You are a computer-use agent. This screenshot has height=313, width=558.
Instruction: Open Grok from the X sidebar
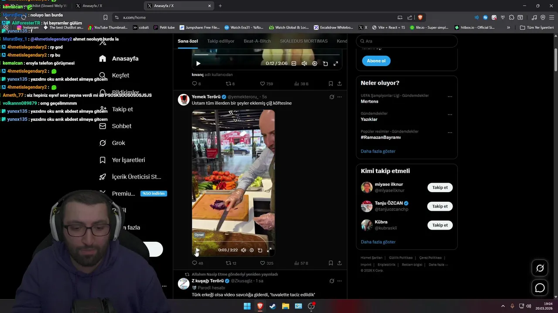(x=112, y=143)
